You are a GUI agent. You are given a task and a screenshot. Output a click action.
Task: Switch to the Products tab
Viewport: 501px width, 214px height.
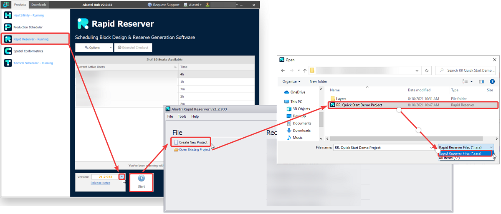[20, 5]
